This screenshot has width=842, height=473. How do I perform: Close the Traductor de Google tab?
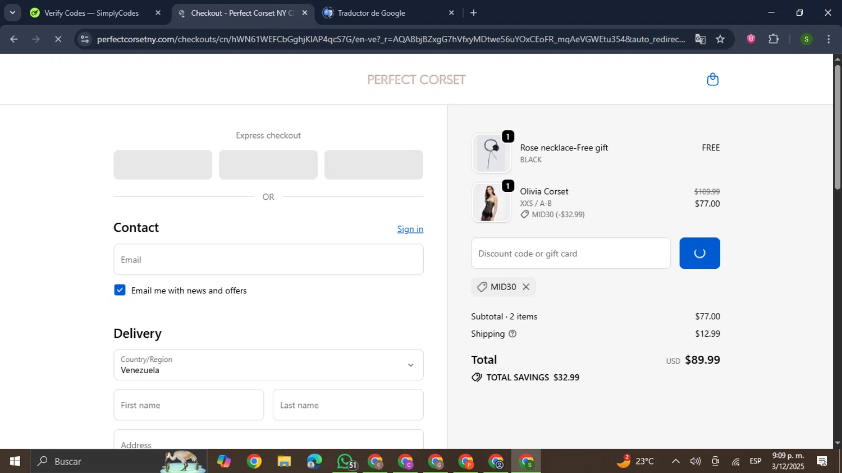tap(451, 13)
